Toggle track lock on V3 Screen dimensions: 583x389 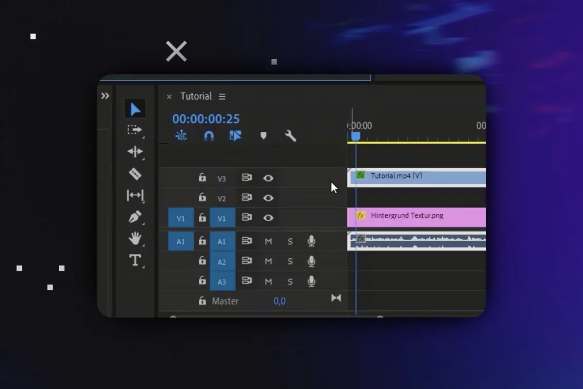tap(202, 177)
